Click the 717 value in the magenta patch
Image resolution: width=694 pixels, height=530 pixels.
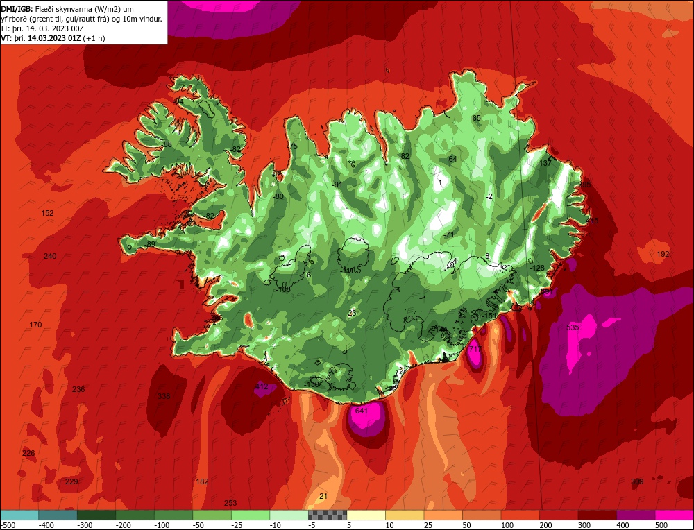[x=475, y=349]
